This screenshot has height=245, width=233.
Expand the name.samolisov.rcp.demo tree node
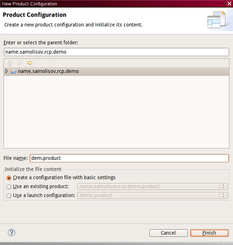click(7, 71)
